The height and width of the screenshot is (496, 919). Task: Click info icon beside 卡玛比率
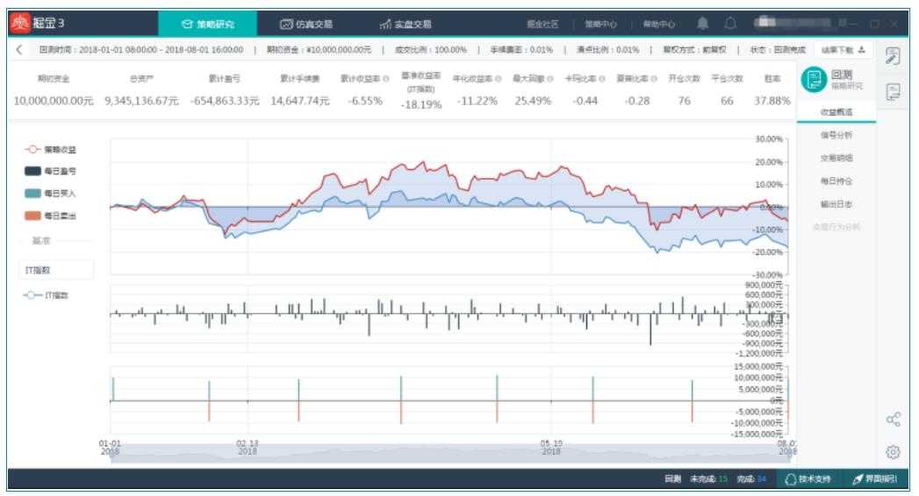[602, 79]
